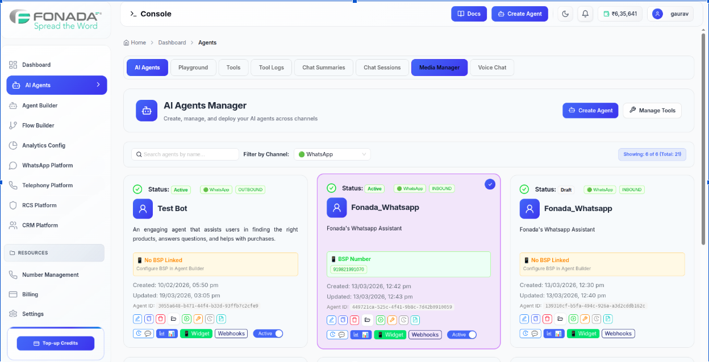Open Flow Builder from sidebar
Viewport: 709px width, 362px height.
point(38,125)
